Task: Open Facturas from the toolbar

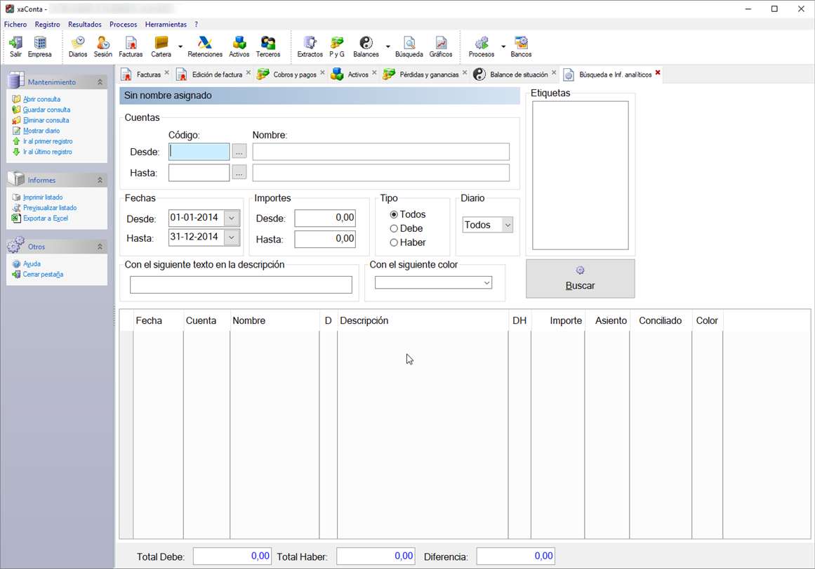Action: [131, 47]
